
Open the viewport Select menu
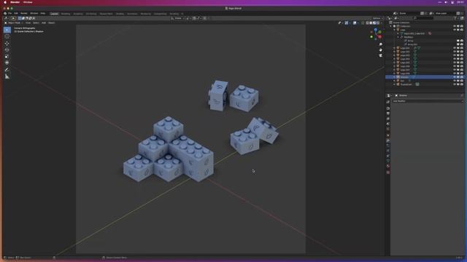coord(36,23)
